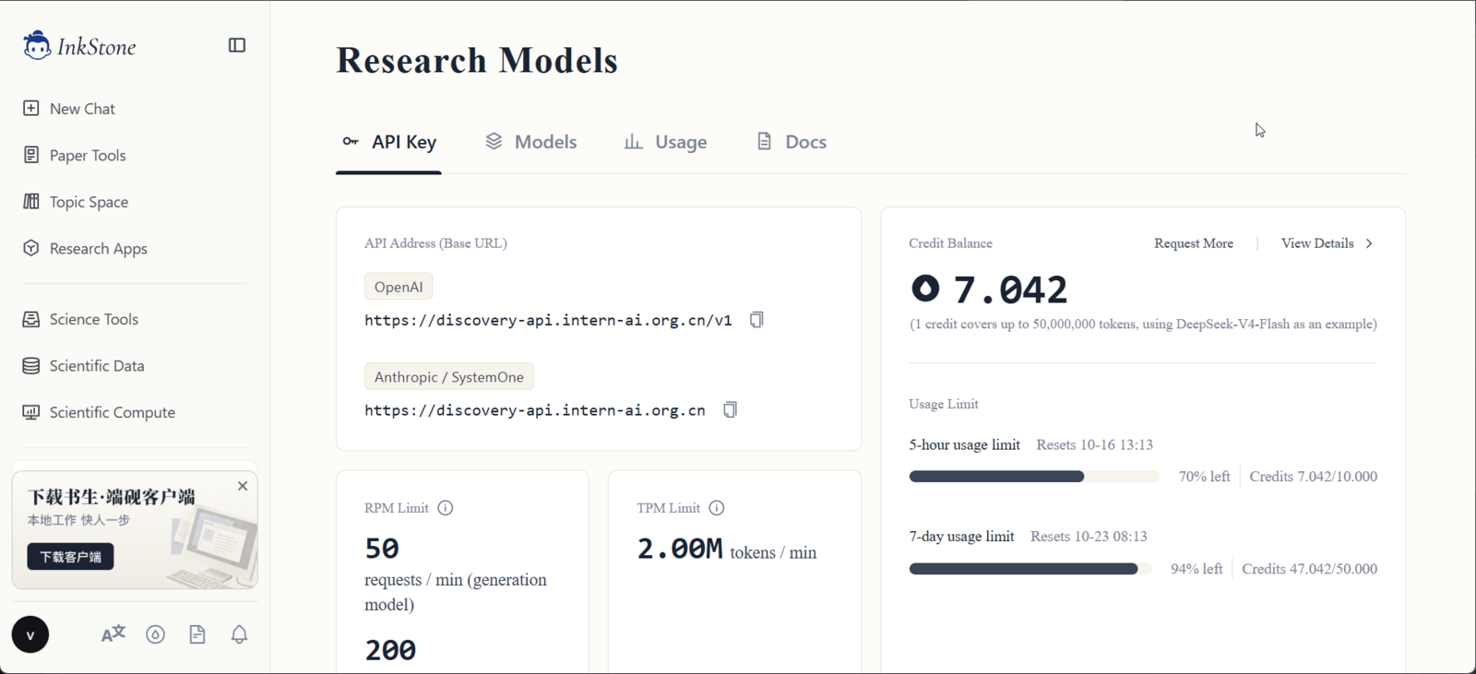The height and width of the screenshot is (674, 1476).
Task: Click the RPM Limit info icon
Action: [x=446, y=508]
